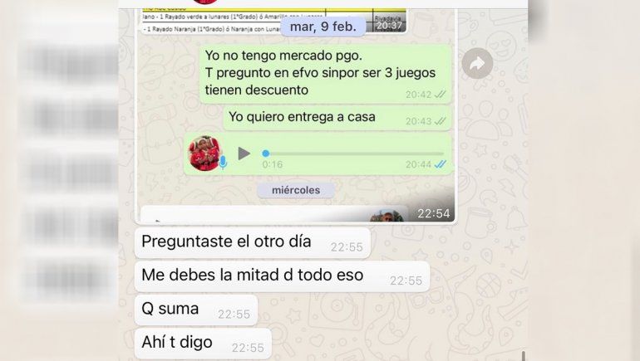Click the 'mar, 9 feb.' date label
This screenshot has height=361, width=640.
322,27
